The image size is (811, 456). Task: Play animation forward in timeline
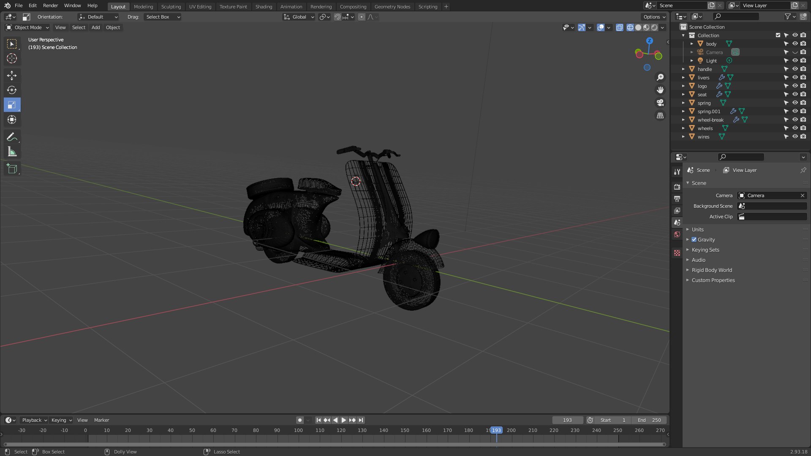coord(344,420)
